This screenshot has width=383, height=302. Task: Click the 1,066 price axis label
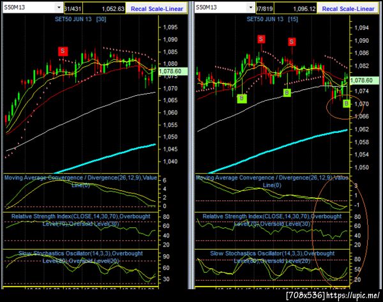click(x=361, y=116)
